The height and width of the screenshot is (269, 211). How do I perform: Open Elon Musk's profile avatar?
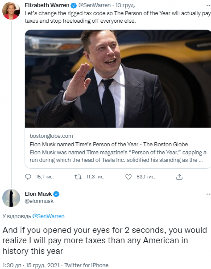pos(11,198)
